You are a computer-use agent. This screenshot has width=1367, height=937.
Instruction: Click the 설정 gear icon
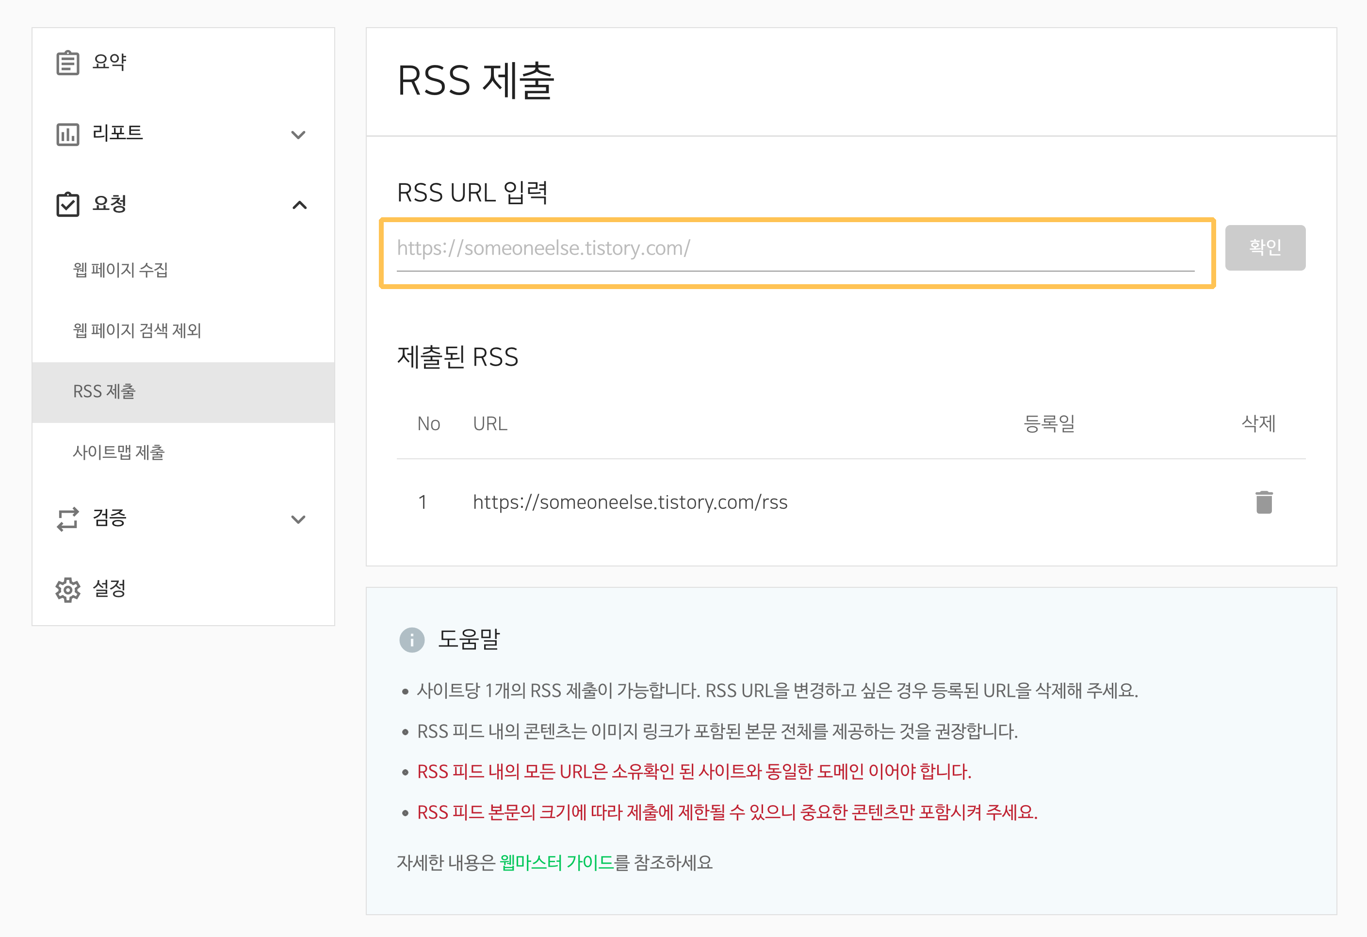(x=67, y=589)
